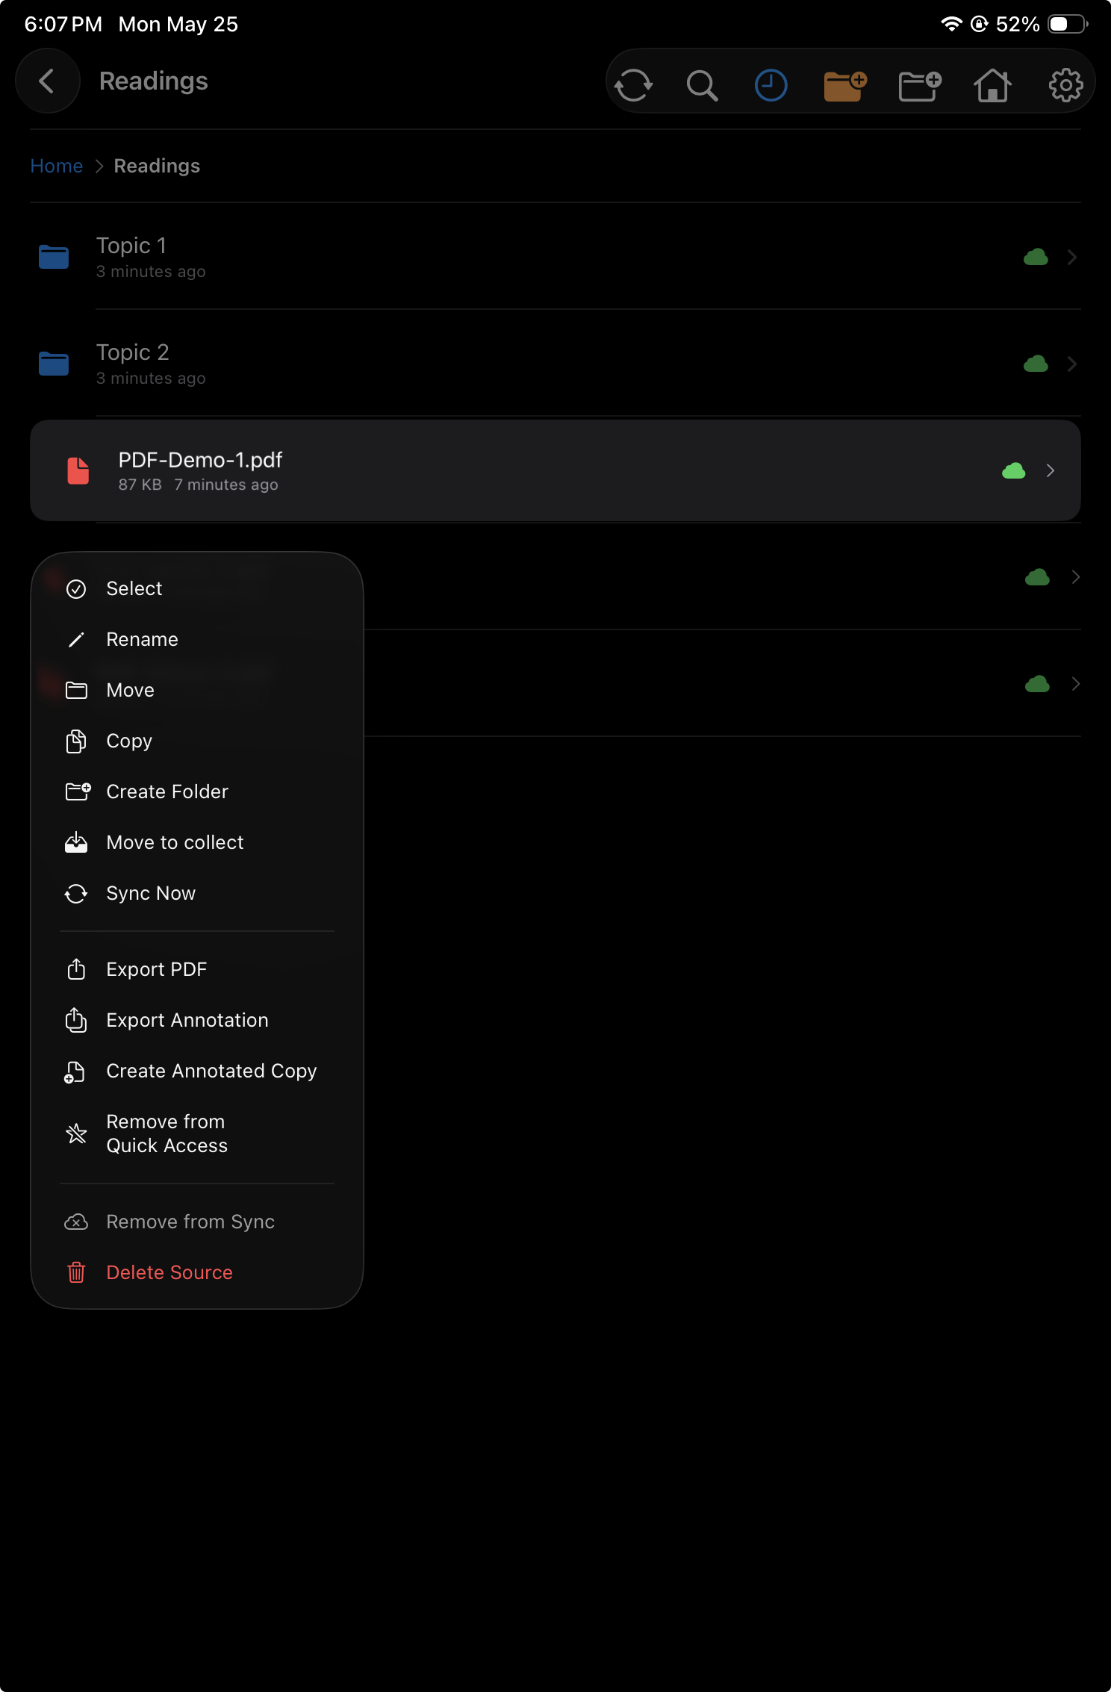Click the Wi-Fi status icon

pos(951,24)
